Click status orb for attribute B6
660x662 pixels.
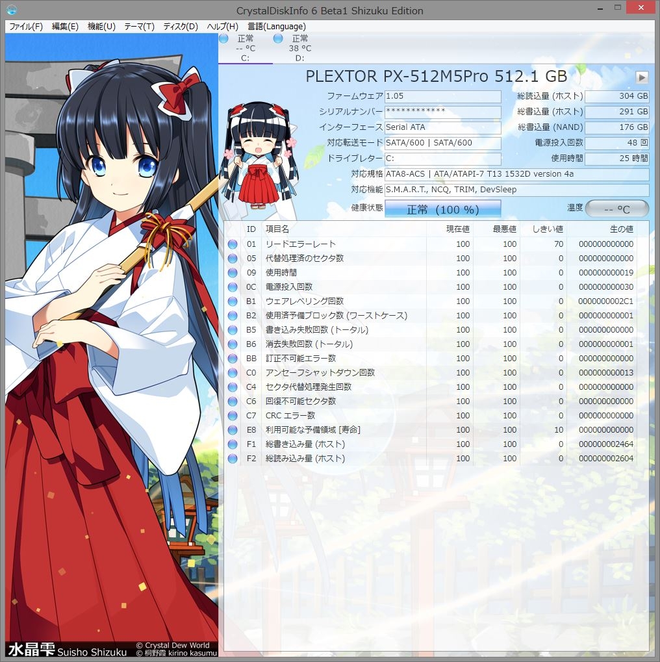pos(233,344)
